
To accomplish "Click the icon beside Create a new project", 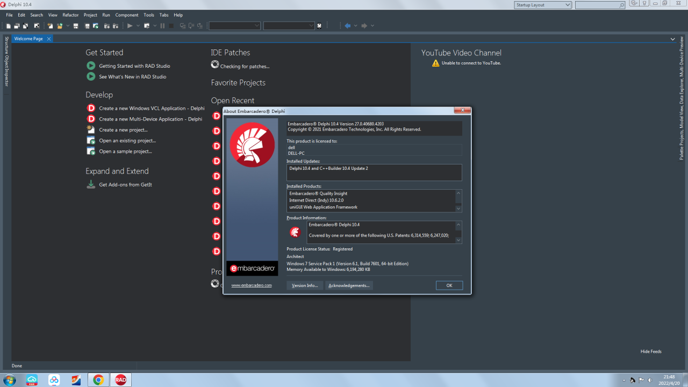I will 91,130.
